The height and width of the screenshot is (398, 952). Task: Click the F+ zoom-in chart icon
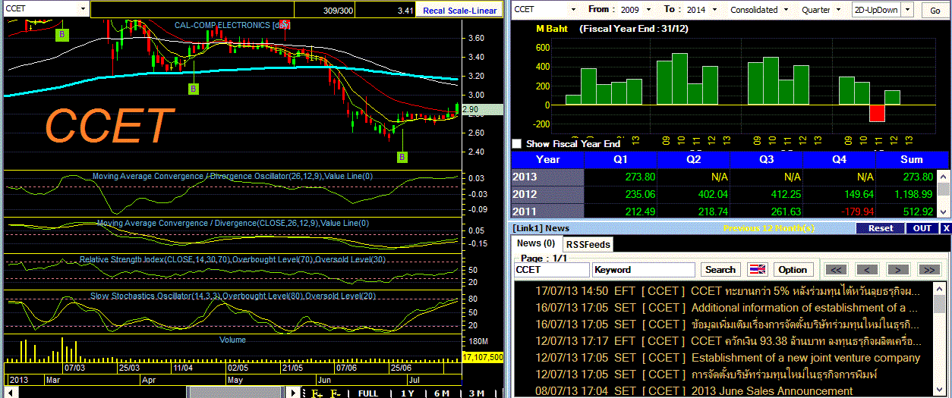[x=317, y=393]
